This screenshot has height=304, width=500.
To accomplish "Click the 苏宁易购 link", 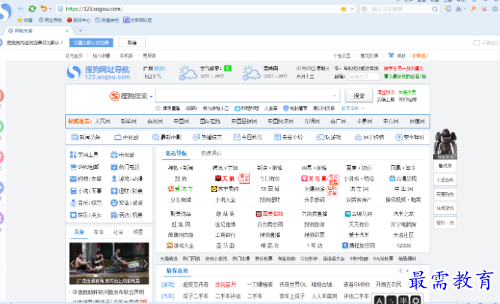I will [224, 189].
